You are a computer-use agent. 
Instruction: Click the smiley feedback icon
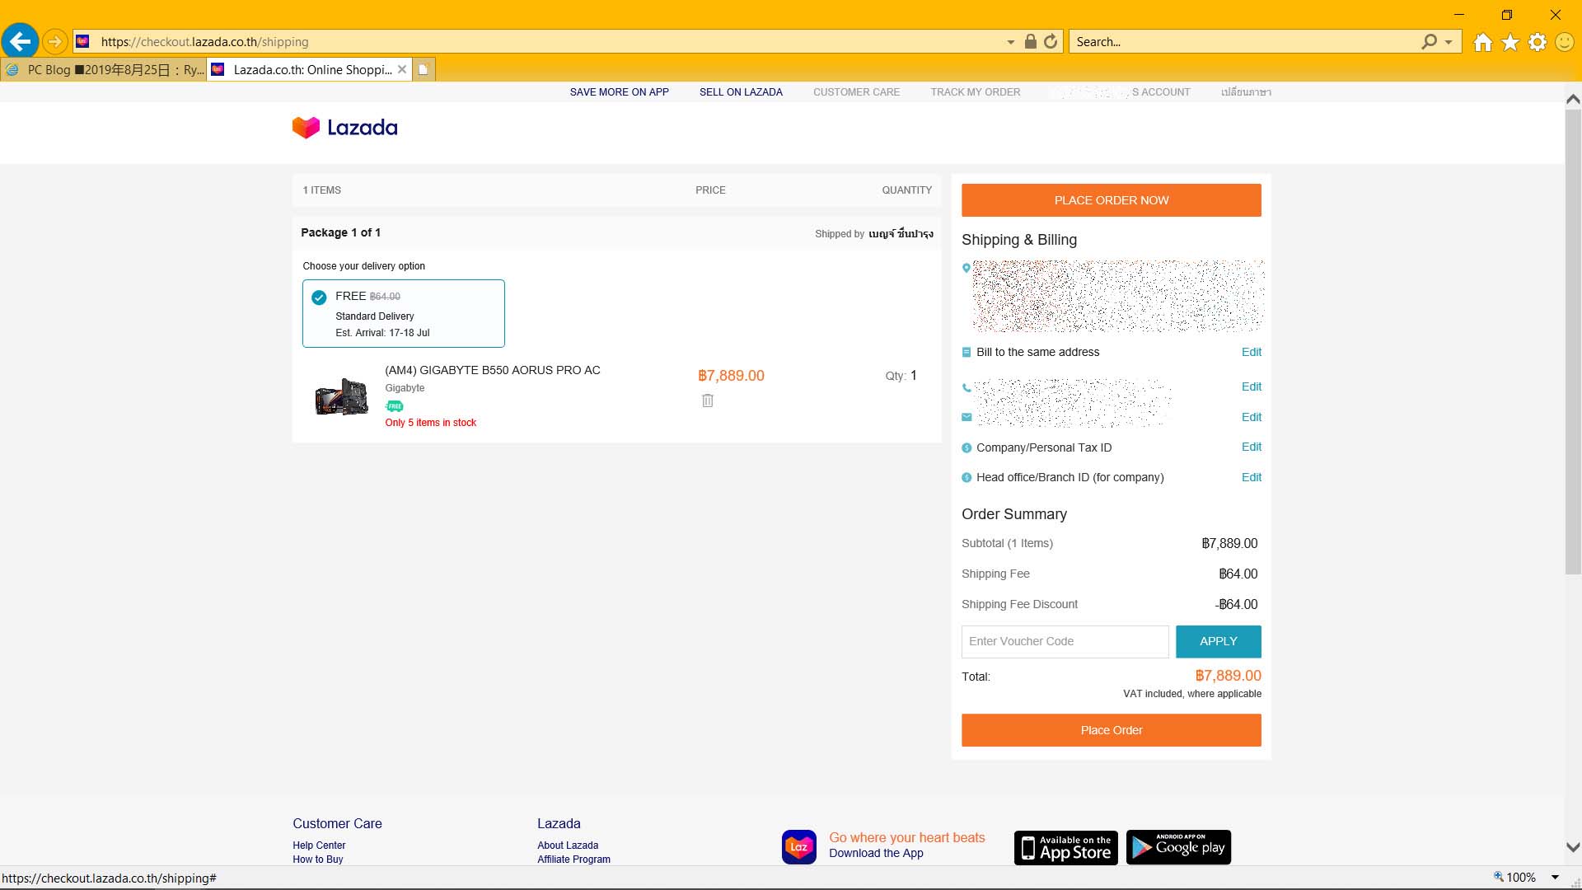1565,42
